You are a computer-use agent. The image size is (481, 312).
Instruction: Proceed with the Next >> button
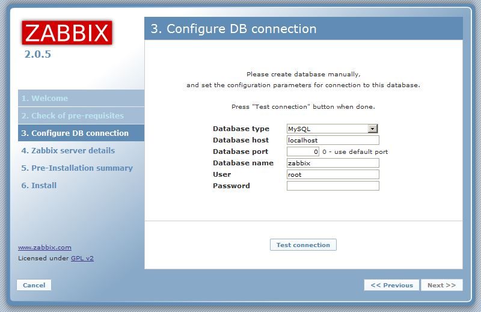coord(441,285)
